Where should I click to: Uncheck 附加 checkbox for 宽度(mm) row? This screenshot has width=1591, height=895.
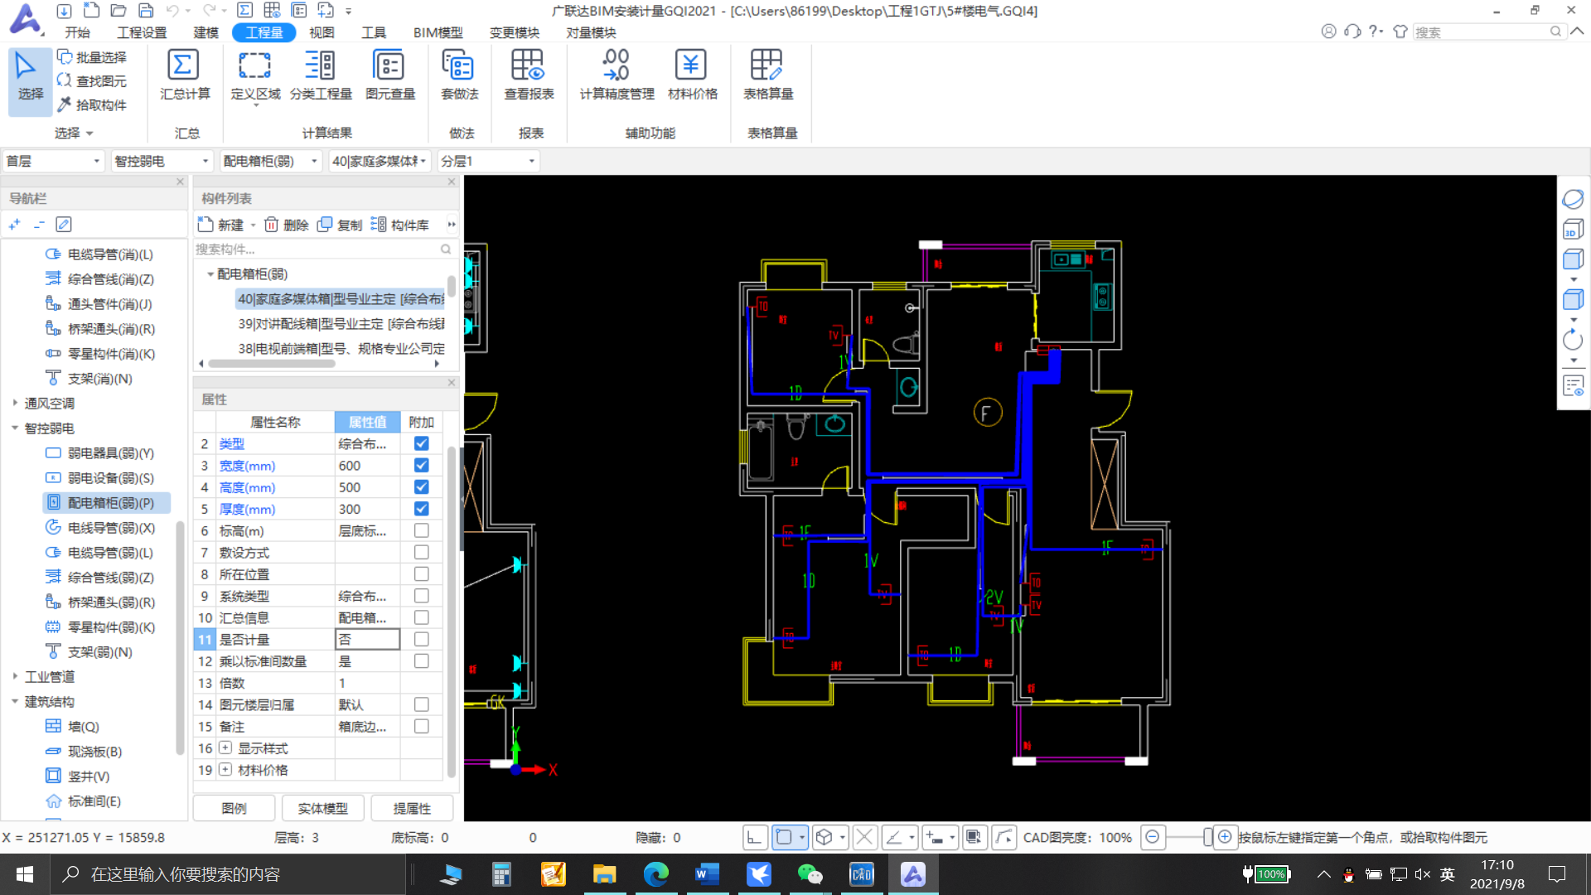tap(421, 465)
